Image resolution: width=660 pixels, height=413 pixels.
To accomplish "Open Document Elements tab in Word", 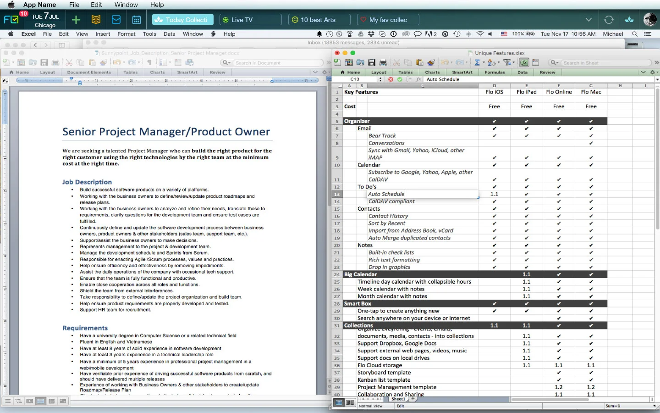I will tap(89, 72).
